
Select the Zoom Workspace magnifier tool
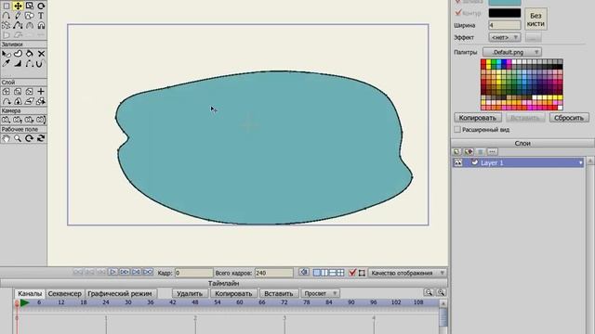tap(18, 138)
